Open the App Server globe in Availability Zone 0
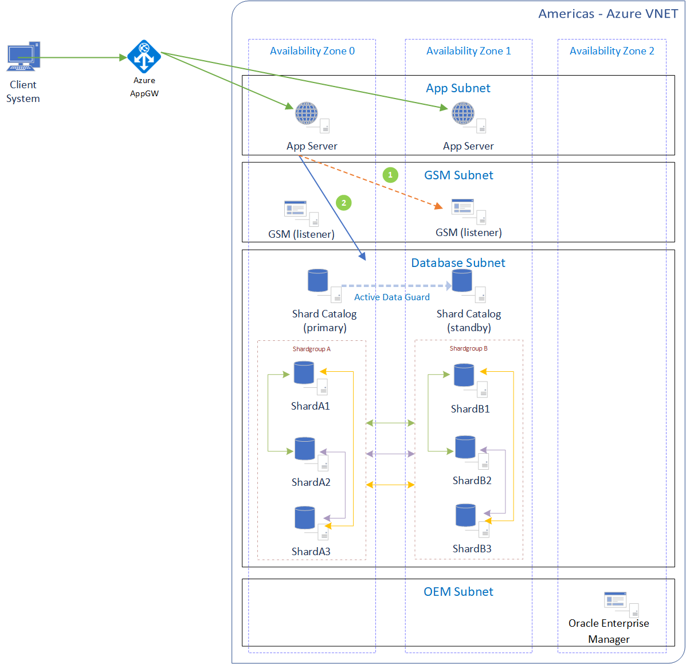Image resolution: width=686 pixels, height=664 pixels. 307,114
